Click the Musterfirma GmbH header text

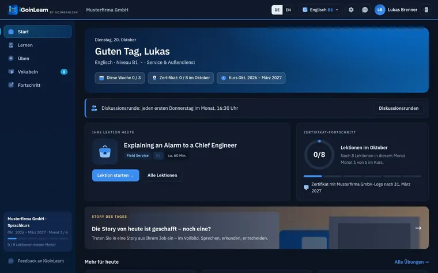(x=107, y=10)
